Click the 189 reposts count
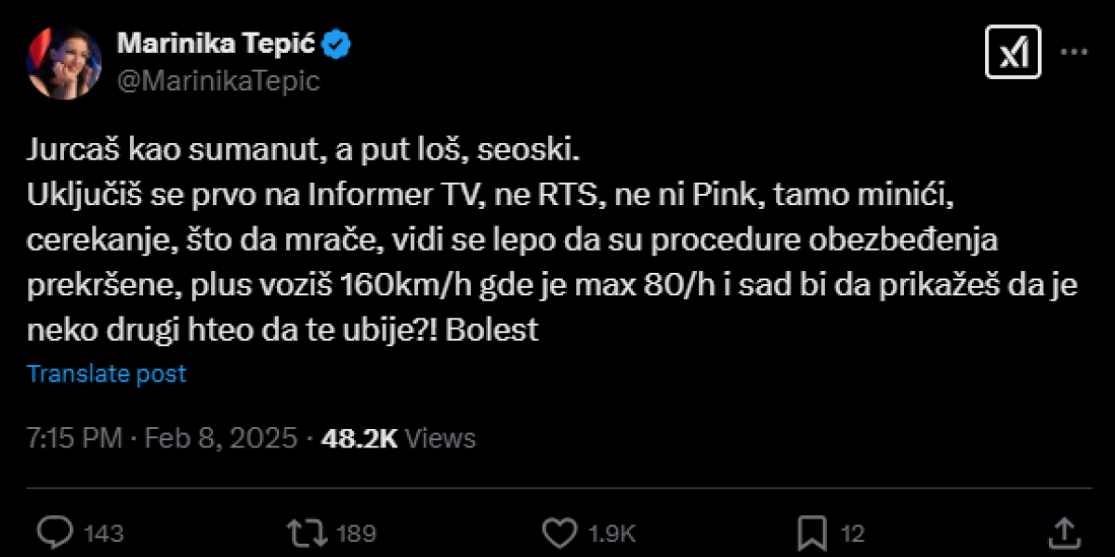The height and width of the screenshot is (557, 1115). pos(356,534)
